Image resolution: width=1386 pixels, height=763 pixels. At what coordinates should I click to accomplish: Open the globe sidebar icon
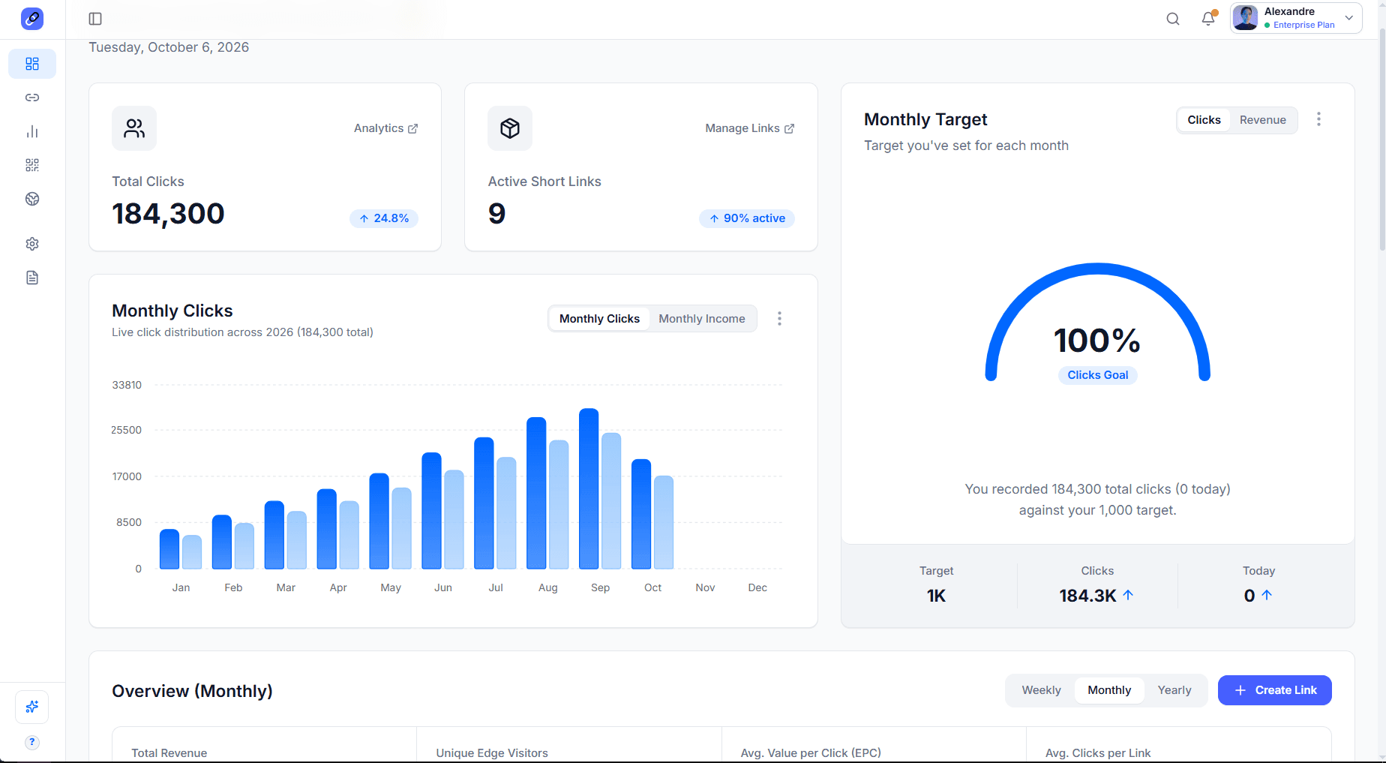click(x=32, y=199)
